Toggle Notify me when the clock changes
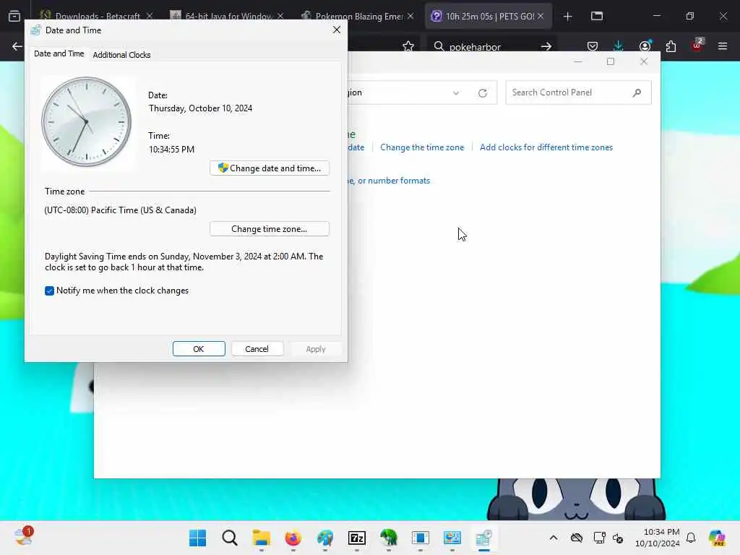Screen dimensions: 740x555 [50, 291]
